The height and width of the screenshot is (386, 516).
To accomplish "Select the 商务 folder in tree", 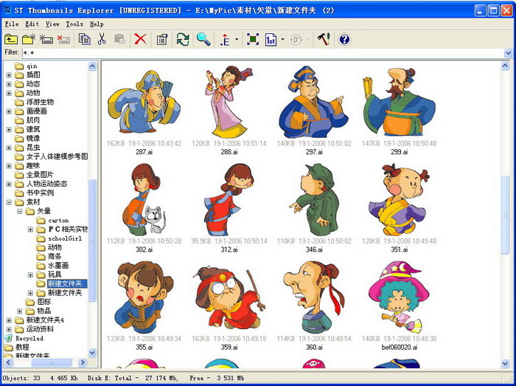I will pos(55,257).
